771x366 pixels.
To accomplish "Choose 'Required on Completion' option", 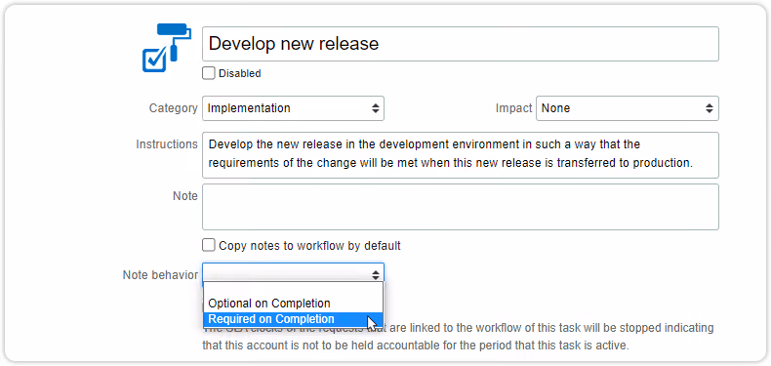I will [293, 319].
